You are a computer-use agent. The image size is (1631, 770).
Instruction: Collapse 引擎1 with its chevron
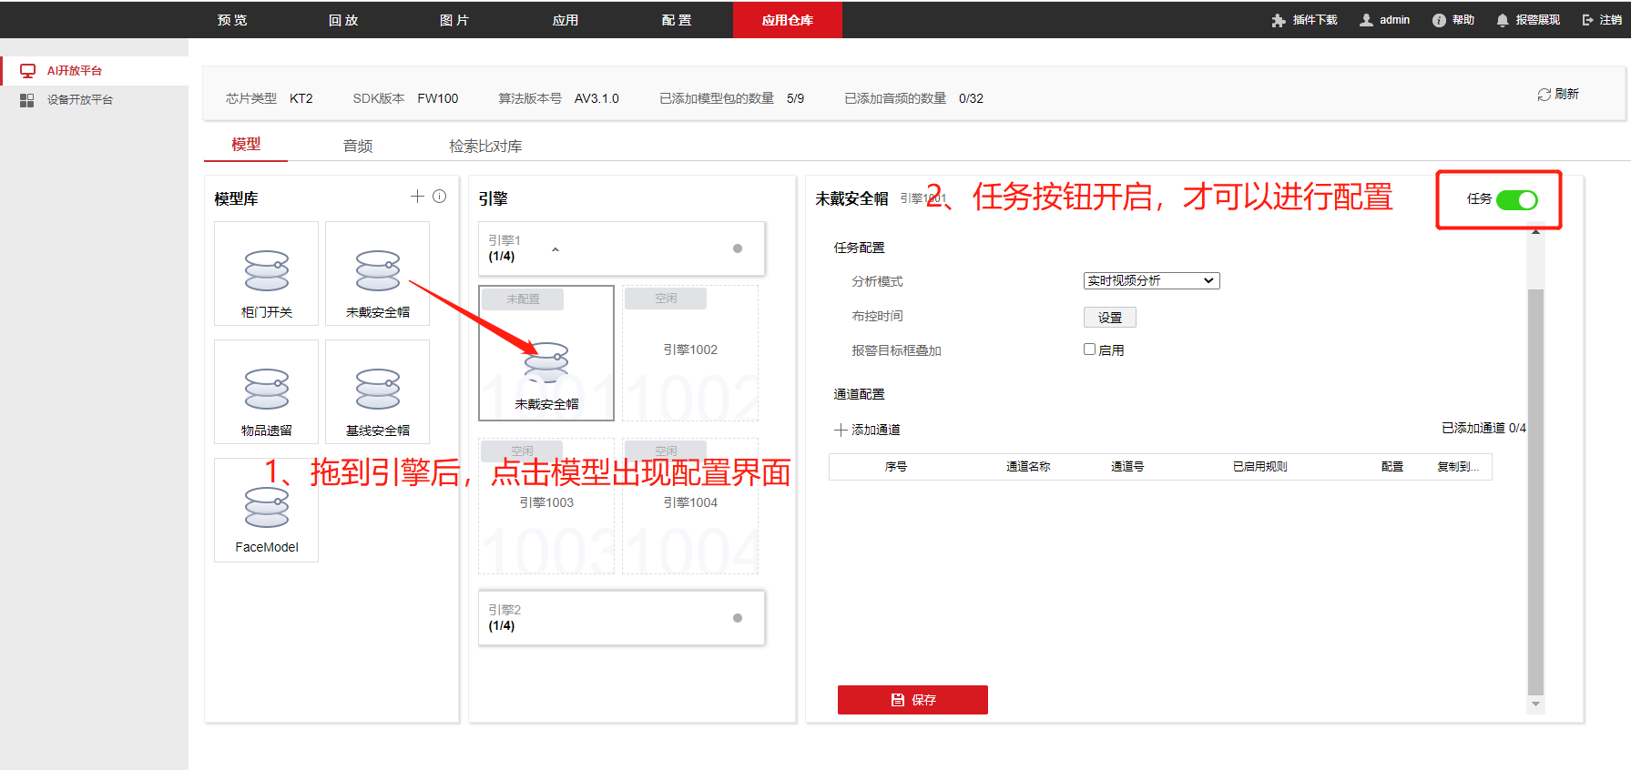(x=556, y=249)
